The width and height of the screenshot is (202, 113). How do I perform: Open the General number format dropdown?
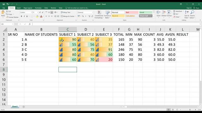coord(92,13)
